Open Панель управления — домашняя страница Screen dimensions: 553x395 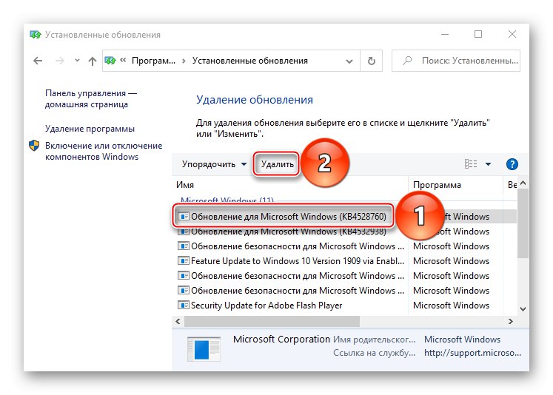tap(91, 98)
